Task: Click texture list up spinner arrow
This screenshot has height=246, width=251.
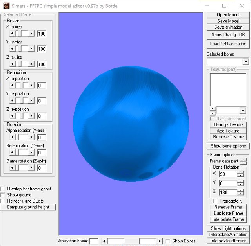Action: click(213, 109)
